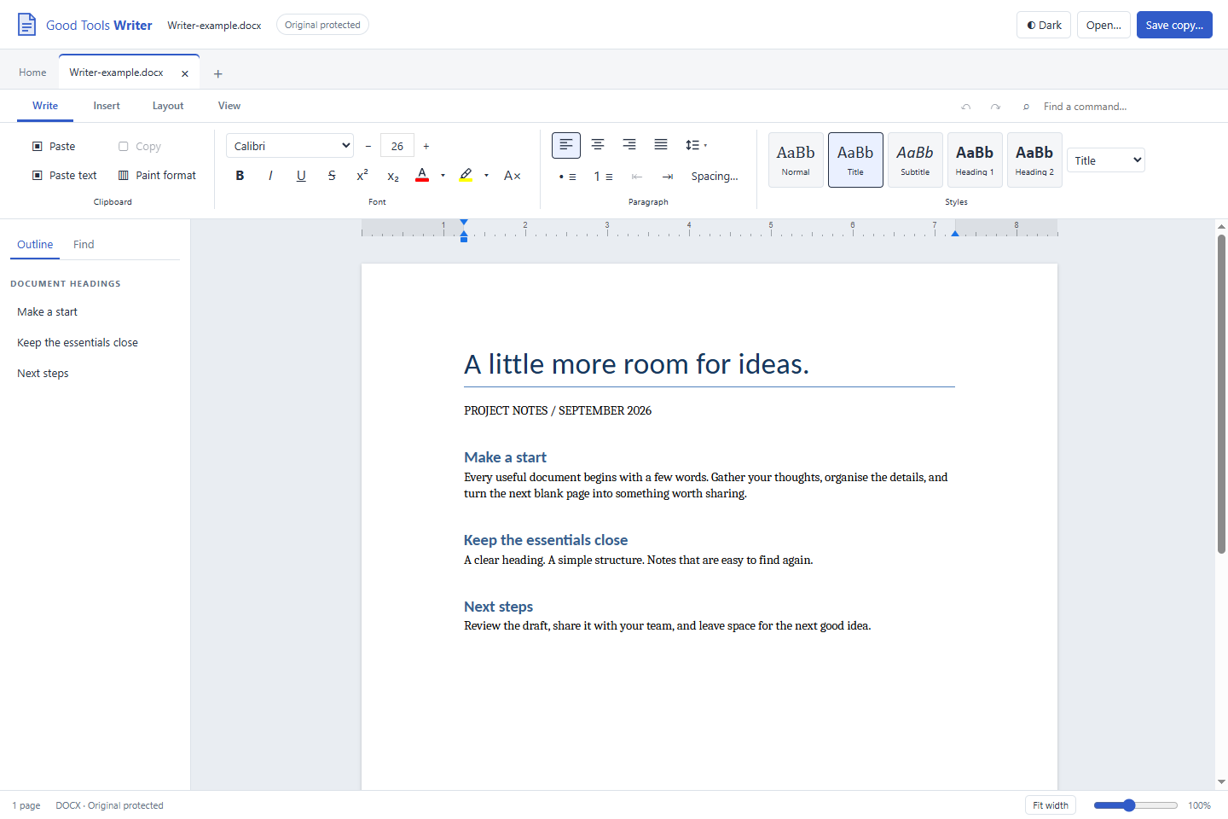1228x819 pixels.
Task: Insert a bulleted list
Action: pos(567,177)
